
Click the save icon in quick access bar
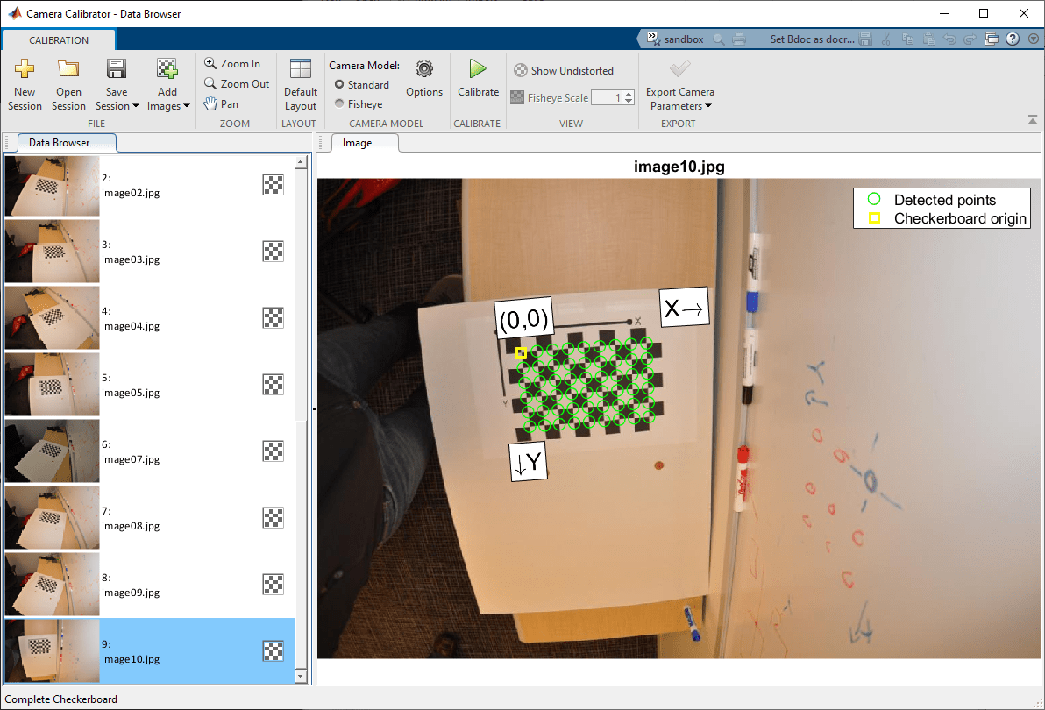865,39
